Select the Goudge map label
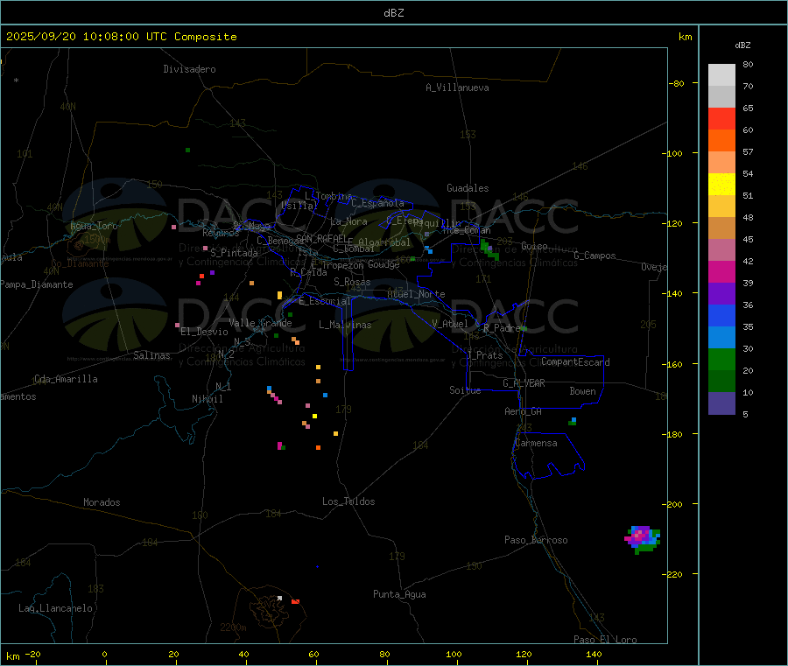This screenshot has height=666, width=788. (383, 264)
